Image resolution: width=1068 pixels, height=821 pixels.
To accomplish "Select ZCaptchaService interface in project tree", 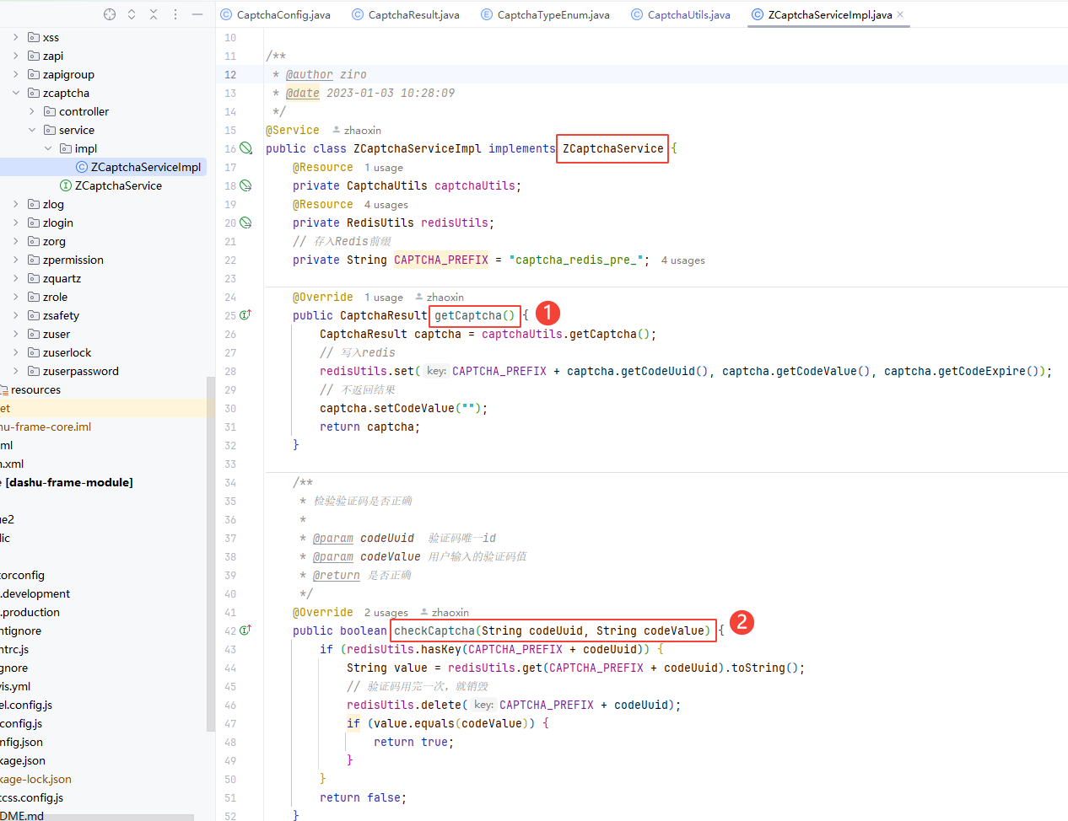I will [x=118, y=185].
